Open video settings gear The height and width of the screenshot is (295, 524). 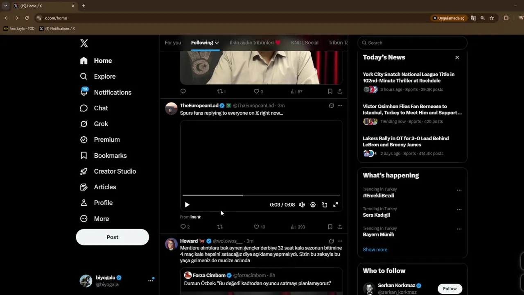click(x=313, y=205)
